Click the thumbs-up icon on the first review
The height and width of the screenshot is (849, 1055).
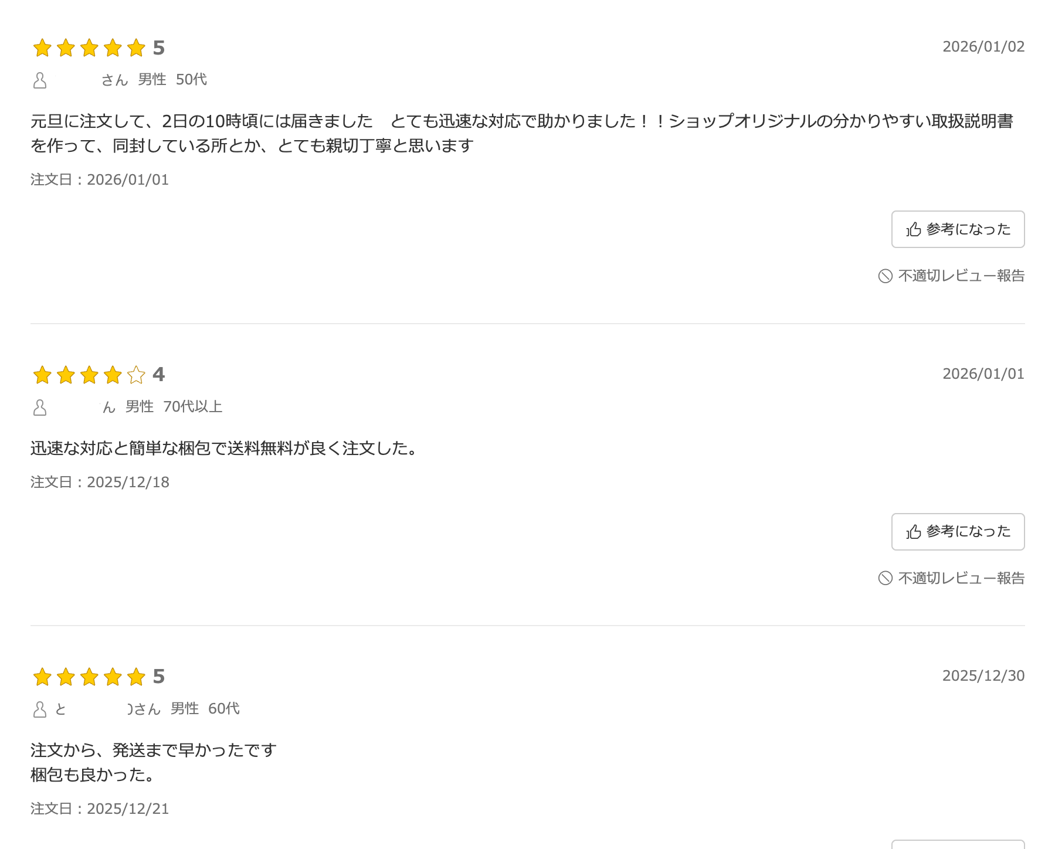913,229
